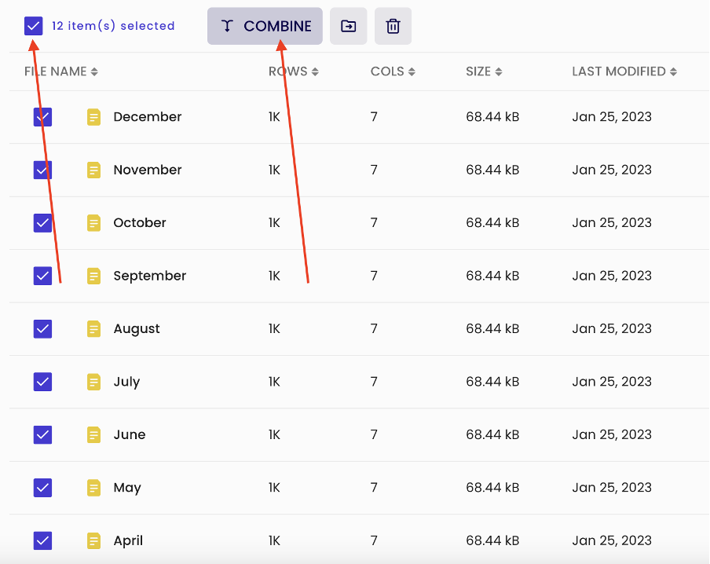Click the trash delete icon in the toolbar
The height and width of the screenshot is (564, 710).
[393, 26]
